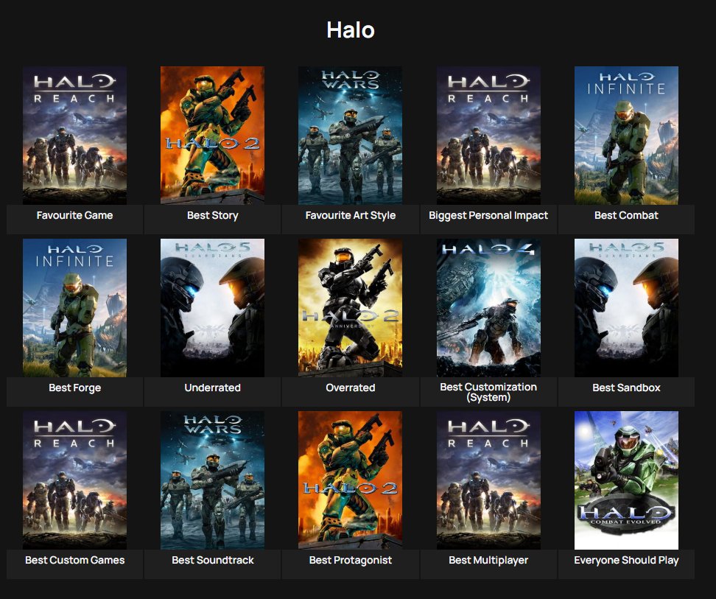Select the "Best Forge" label
716x599 pixels.
pyautogui.click(x=75, y=388)
